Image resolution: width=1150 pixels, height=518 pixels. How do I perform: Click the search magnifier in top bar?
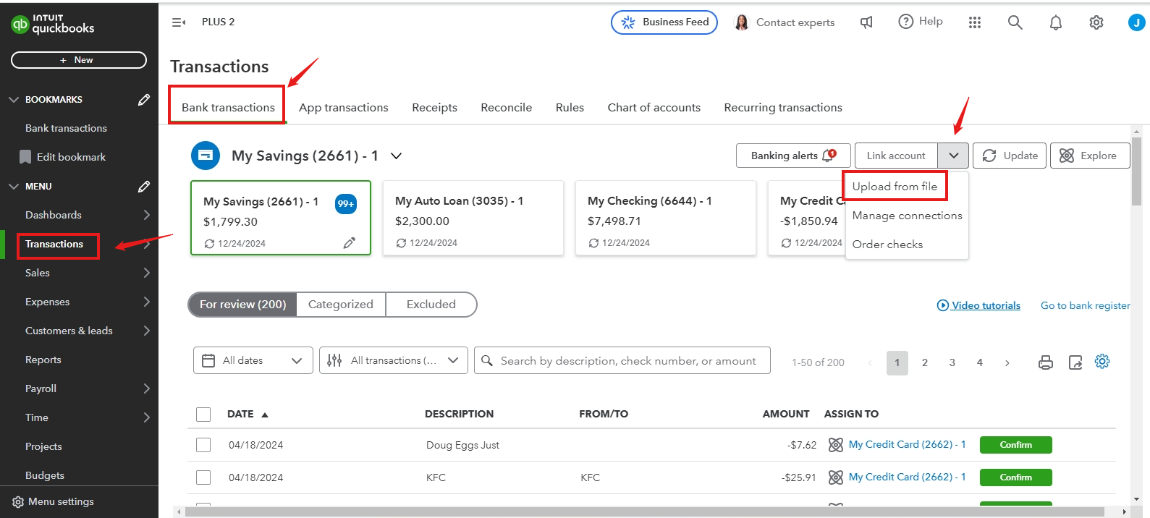click(1015, 22)
